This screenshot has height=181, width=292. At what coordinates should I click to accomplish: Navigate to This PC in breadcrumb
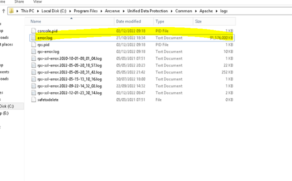tap(28, 11)
